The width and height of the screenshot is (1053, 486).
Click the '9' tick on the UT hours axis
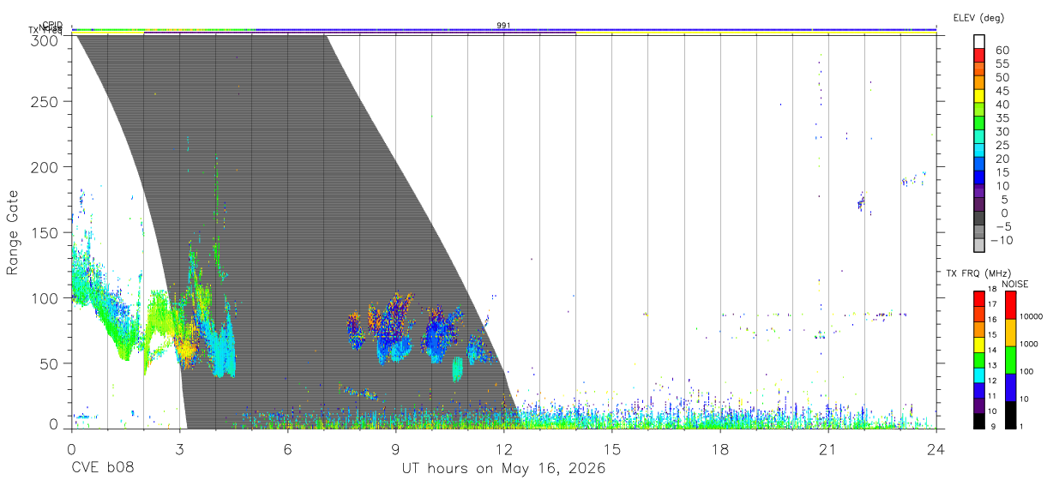[x=395, y=448]
